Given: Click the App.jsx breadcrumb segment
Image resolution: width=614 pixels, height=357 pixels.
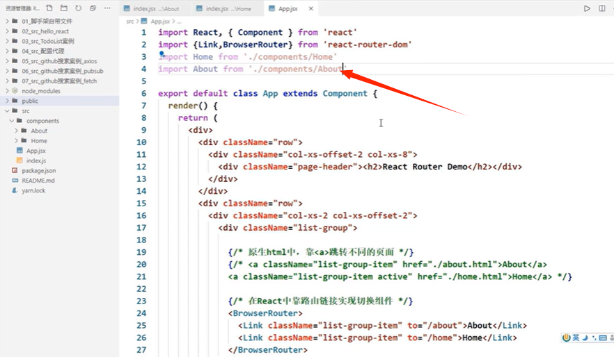Looking at the screenshot, I should [x=160, y=21].
